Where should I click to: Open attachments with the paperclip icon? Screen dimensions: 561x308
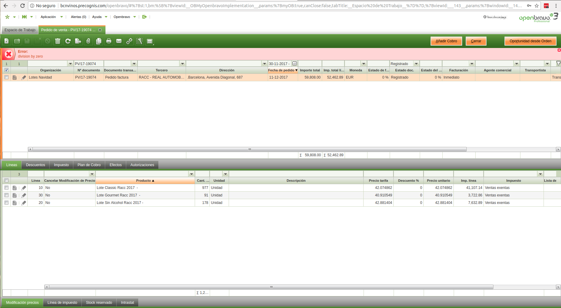pyautogui.click(x=88, y=41)
